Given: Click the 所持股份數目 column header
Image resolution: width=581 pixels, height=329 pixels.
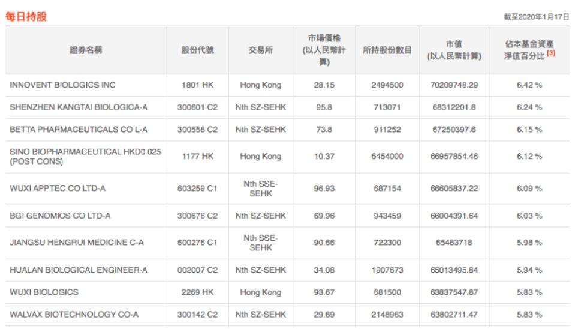Looking at the screenshot, I should tap(387, 50).
